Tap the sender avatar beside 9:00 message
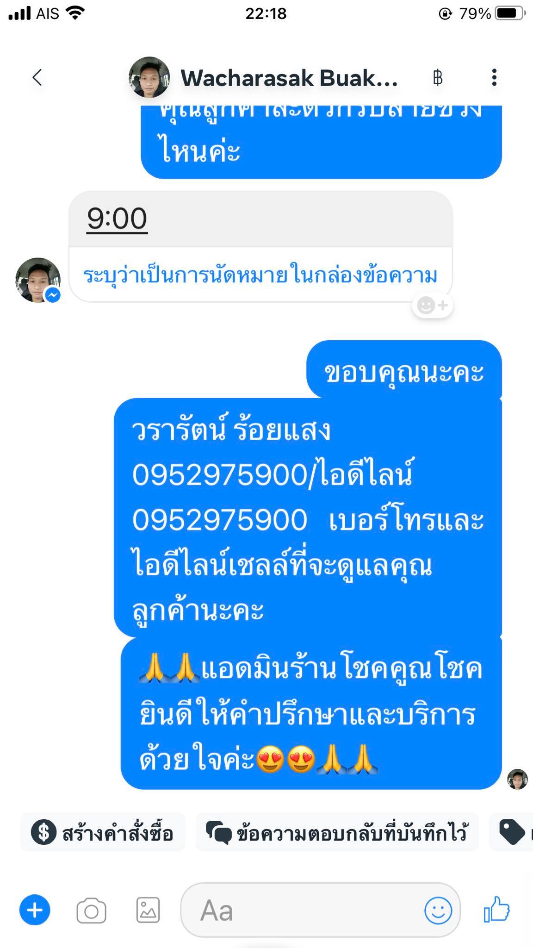Screen dimensions: 533x948 tap(38, 280)
